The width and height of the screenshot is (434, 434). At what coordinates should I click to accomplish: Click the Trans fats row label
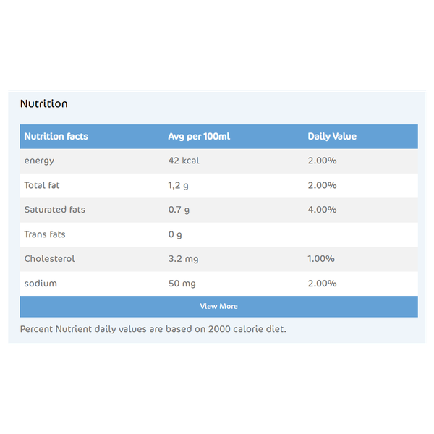[x=45, y=234]
